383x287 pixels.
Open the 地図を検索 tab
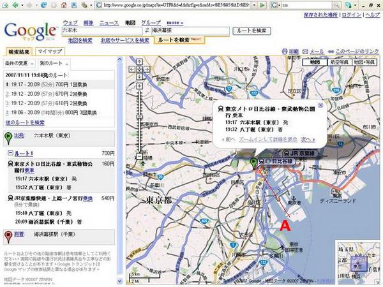pyautogui.click(x=80, y=40)
